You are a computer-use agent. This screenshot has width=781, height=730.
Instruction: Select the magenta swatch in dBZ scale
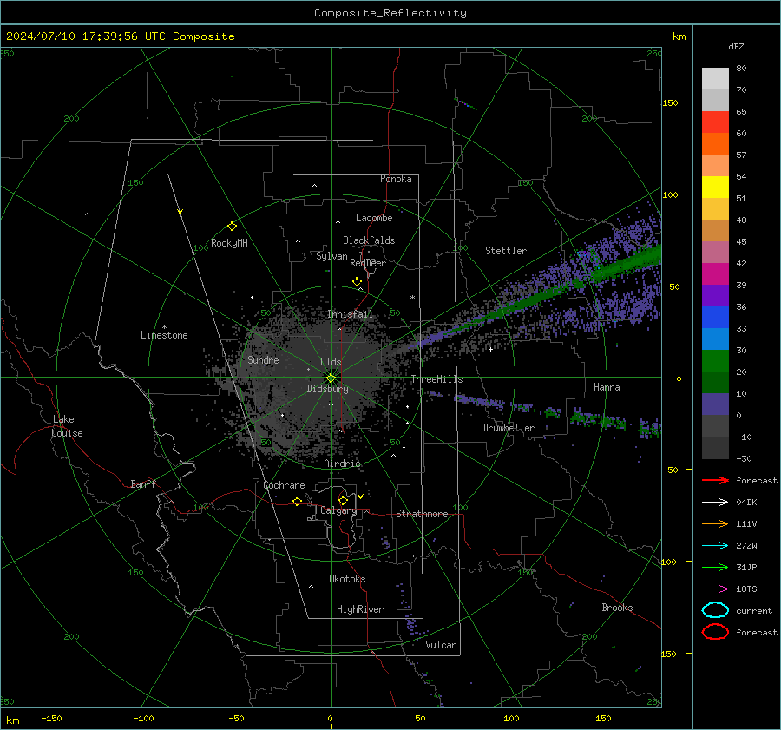715,274
